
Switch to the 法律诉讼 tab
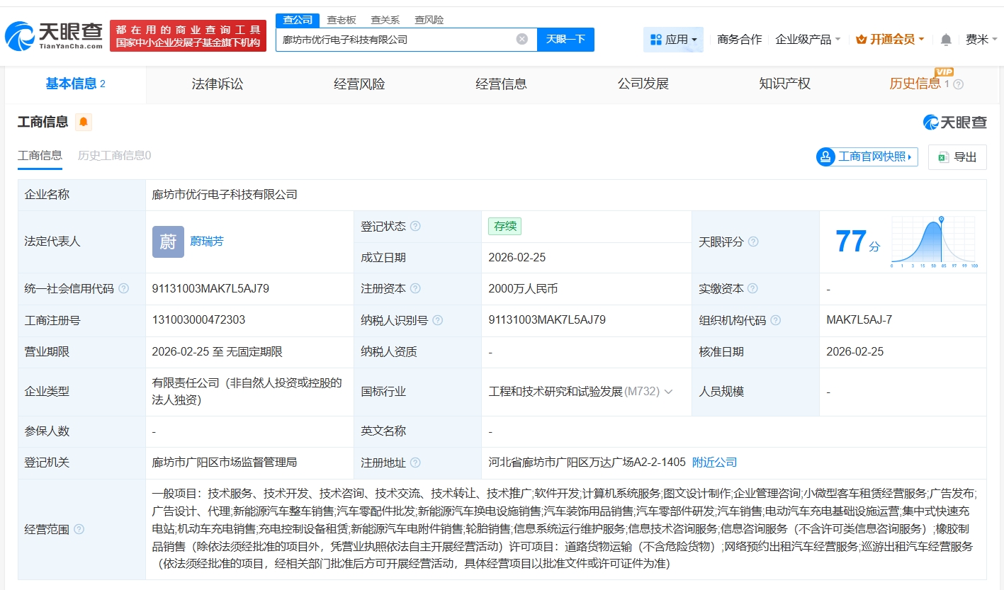[218, 84]
